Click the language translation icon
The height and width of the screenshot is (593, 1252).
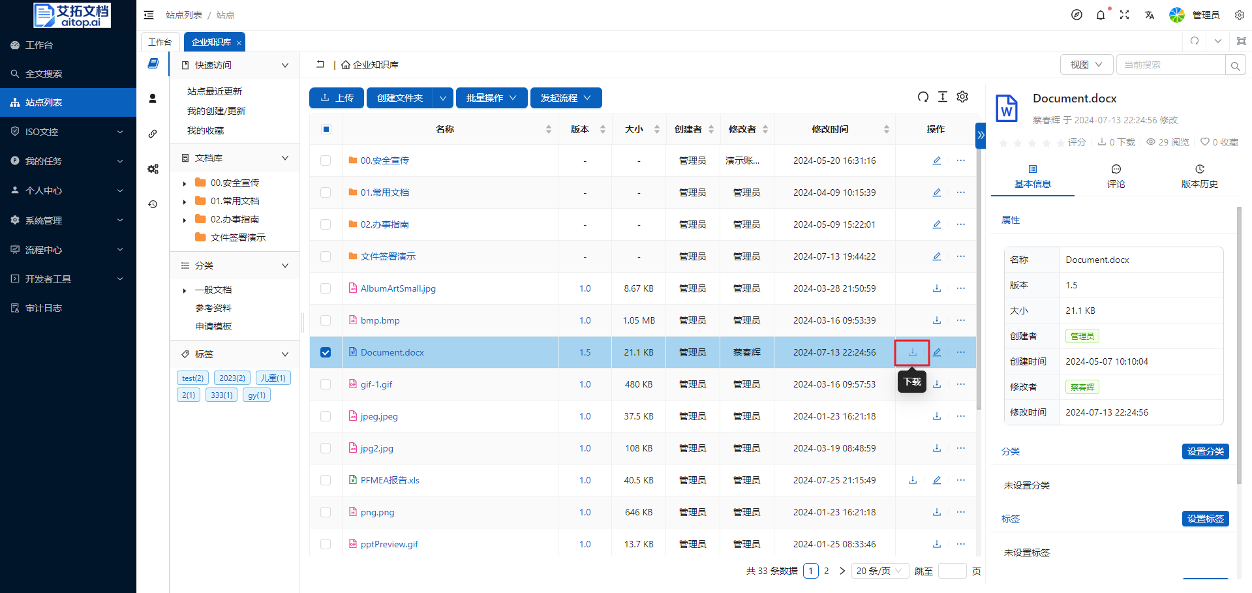click(x=1149, y=15)
